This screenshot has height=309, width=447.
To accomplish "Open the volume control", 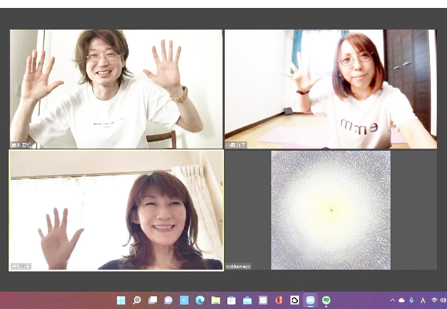I will 444,300.
